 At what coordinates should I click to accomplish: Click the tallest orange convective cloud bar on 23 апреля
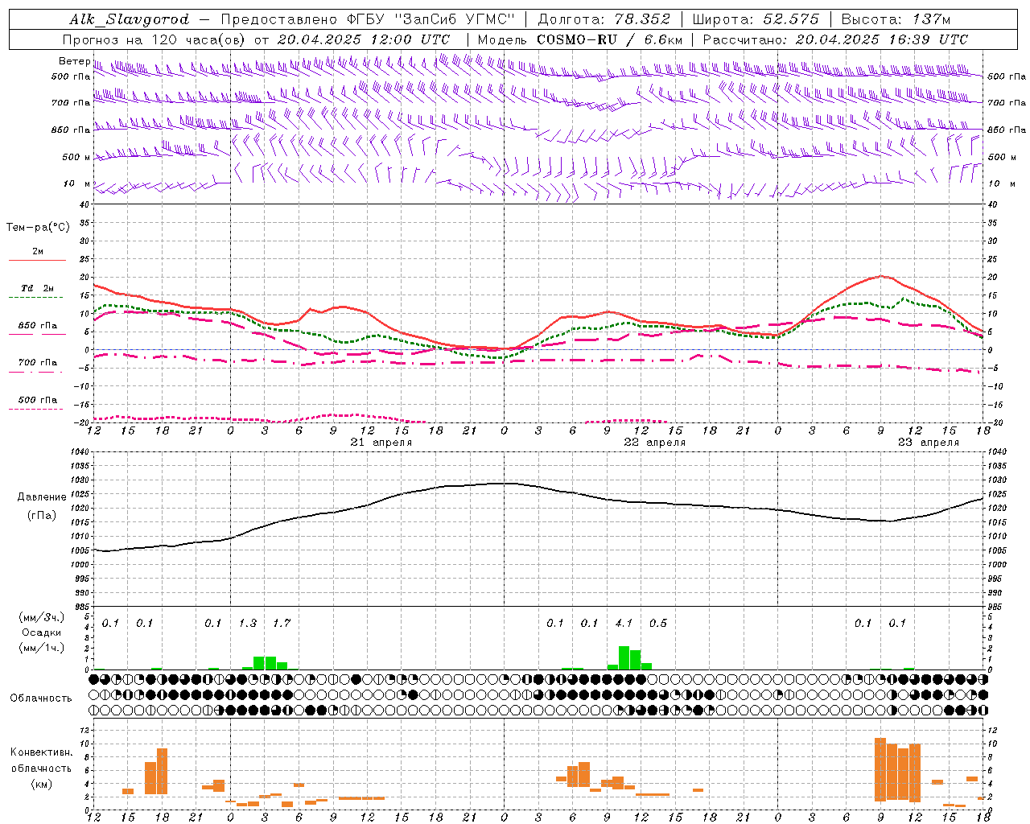pyautogui.click(x=880, y=769)
